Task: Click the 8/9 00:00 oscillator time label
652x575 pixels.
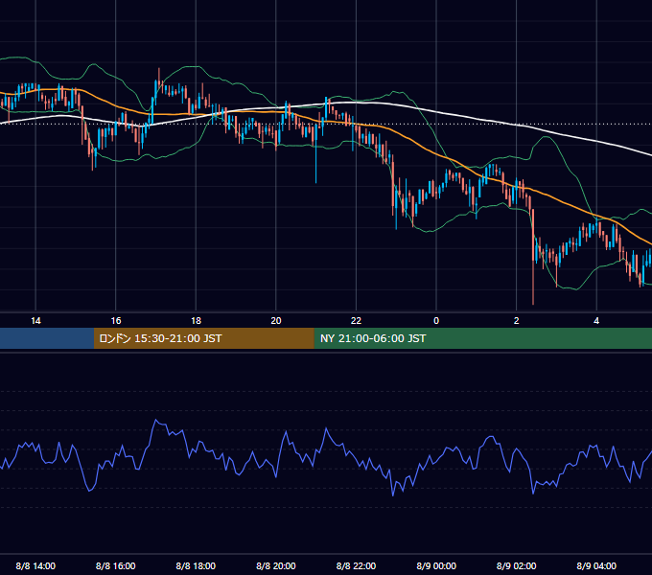Action: point(436,565)
